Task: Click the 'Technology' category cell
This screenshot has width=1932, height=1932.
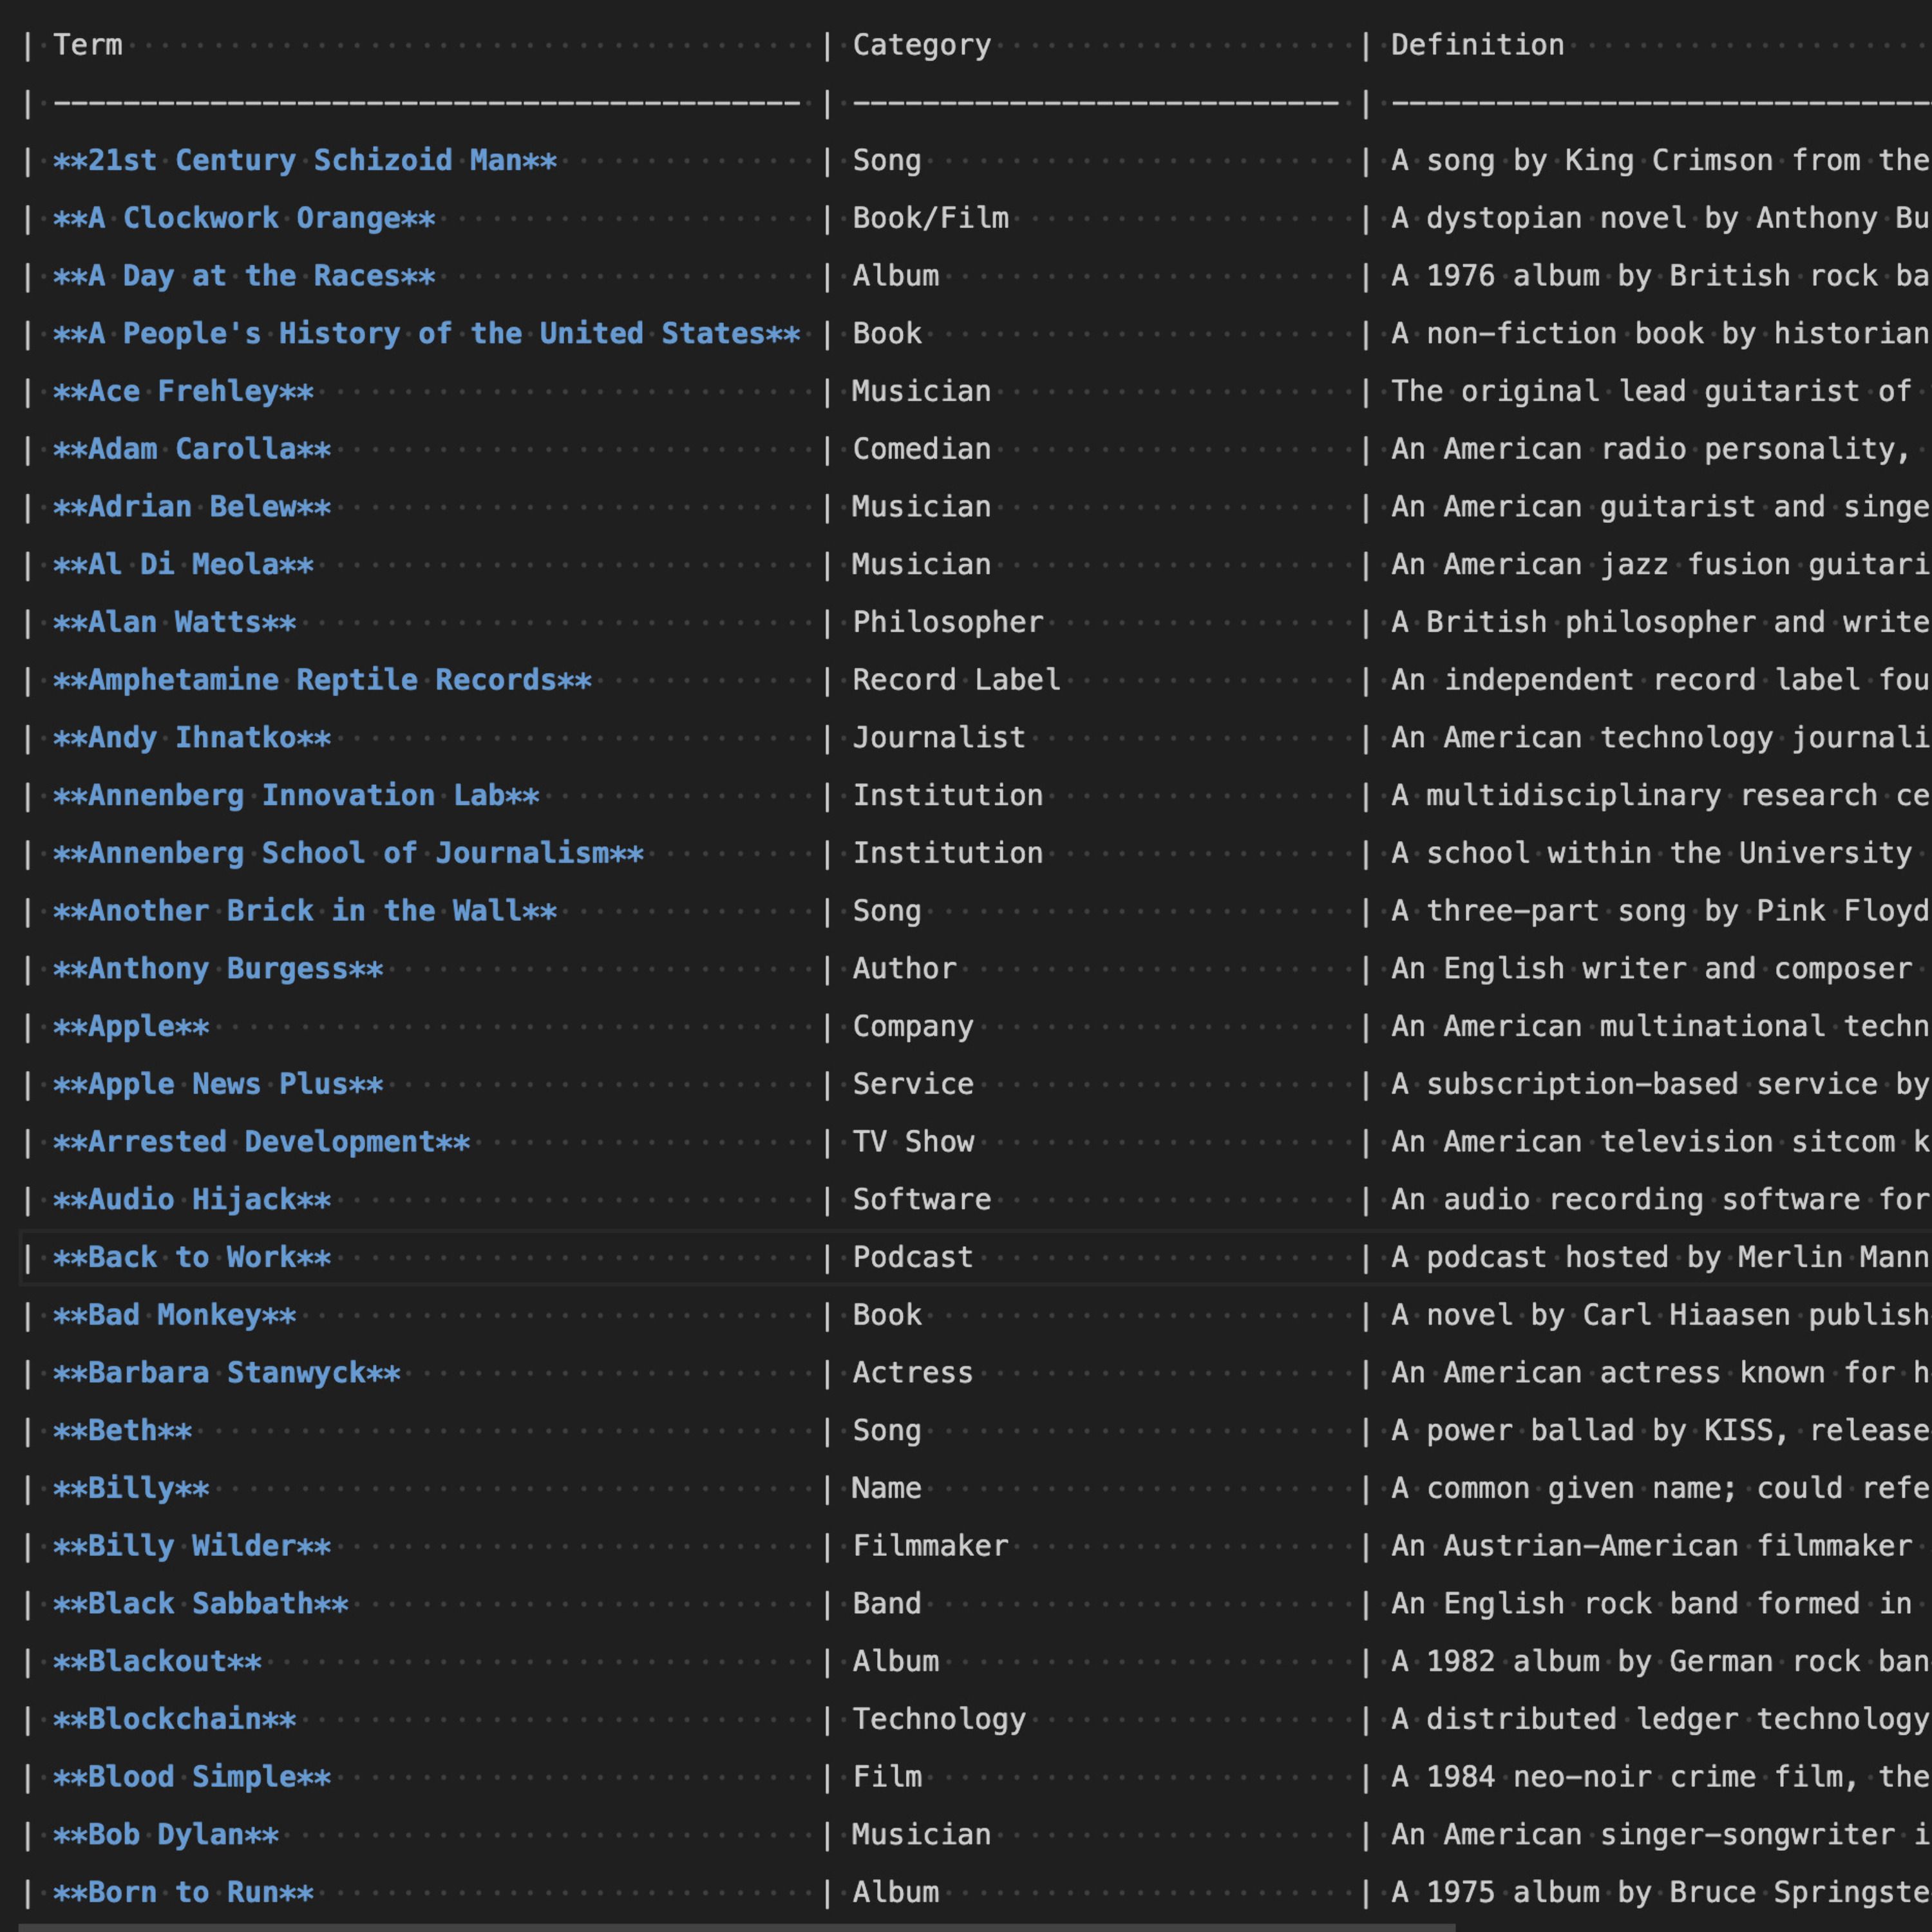Action: coord(939,1720)
